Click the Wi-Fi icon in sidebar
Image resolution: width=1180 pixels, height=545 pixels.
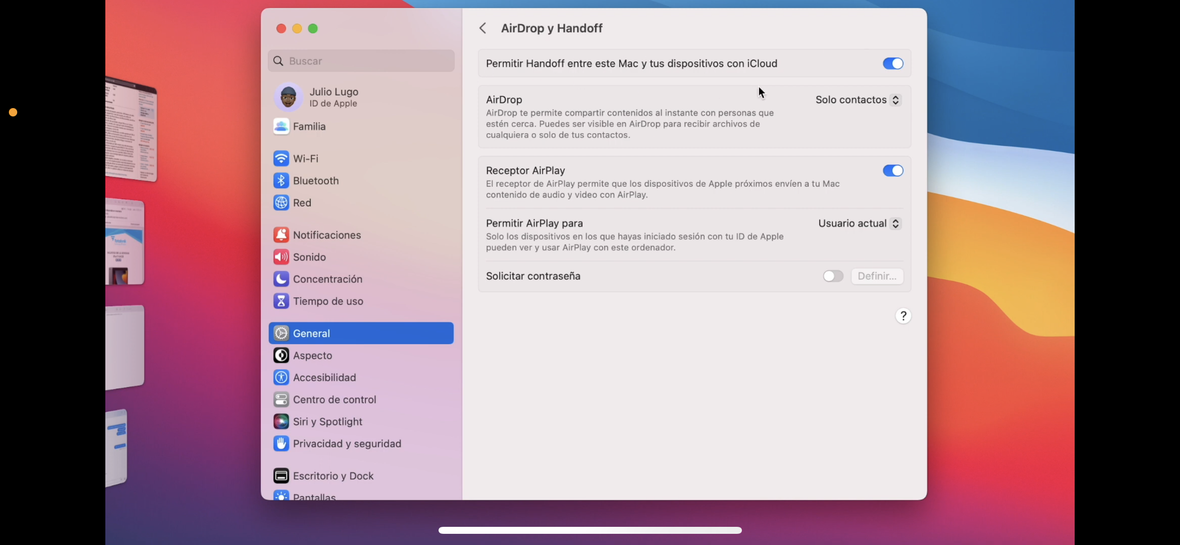coord(281,158)
